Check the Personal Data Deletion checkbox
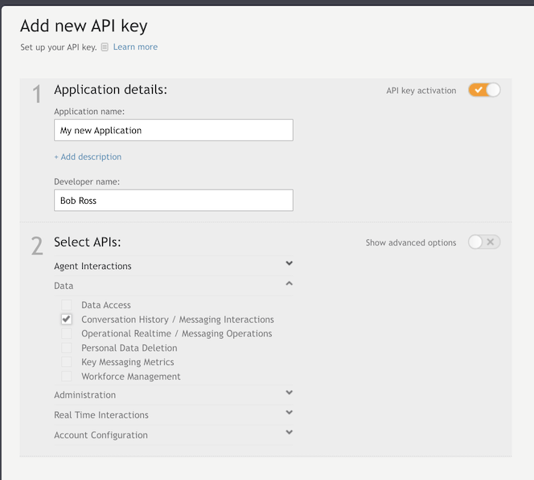Screen dimensions: 534x480 pos(67,348)
